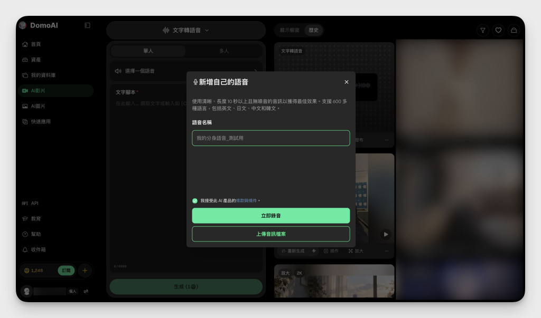Click the 生成 generate button

[x=186, y=287]
